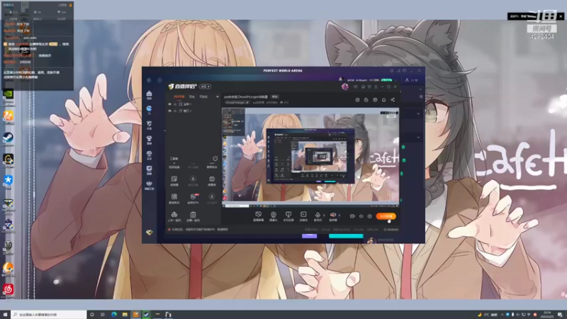Open the blue globe icon in Arena sidebar

click(x=149, y=109)
